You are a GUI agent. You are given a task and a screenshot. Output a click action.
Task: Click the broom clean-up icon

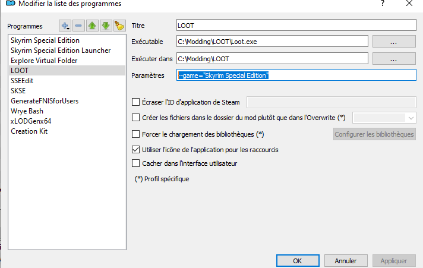(119, 26)
